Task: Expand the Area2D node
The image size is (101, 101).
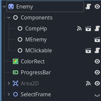Action: coord(9,83)
